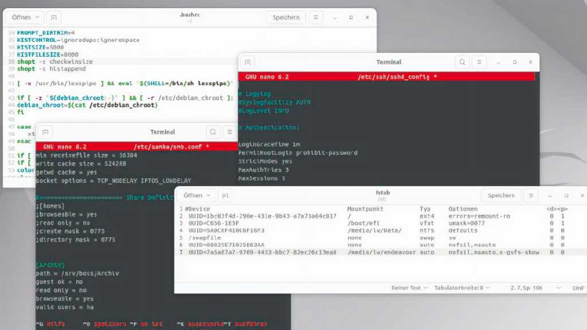Click the 'PermitRootLogin prohibit-password' line
Image resolution: width=587 pixels, height=330 pixels.
298,152
